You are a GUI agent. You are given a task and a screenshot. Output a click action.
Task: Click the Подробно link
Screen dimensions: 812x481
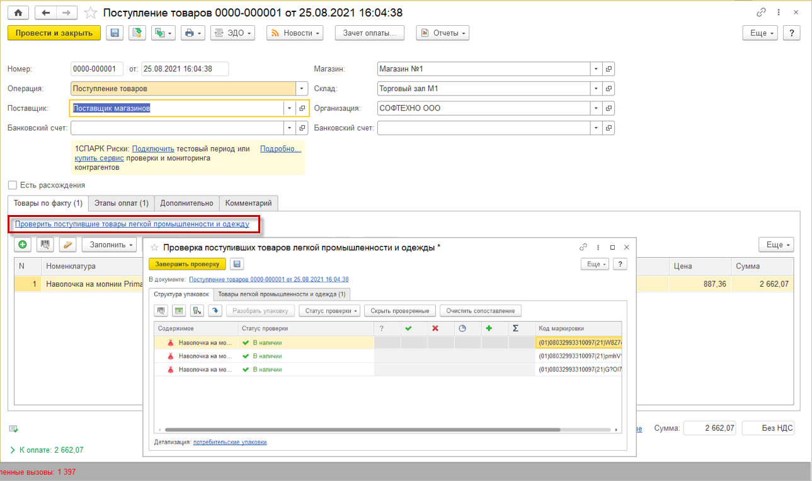pos(280,149)
